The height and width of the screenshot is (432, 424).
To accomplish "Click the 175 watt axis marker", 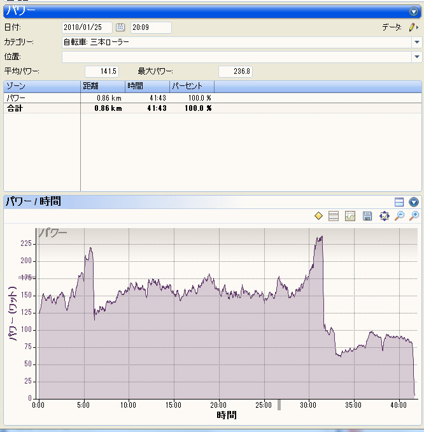I will [27, 277].
